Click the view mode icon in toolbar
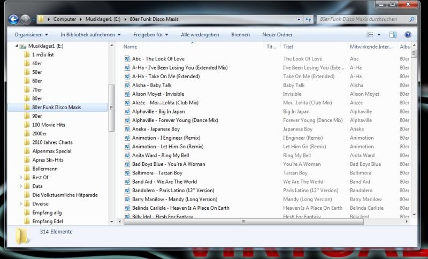Image resolution: width=428 pixels, height=259 pixels. click(370, 35)
